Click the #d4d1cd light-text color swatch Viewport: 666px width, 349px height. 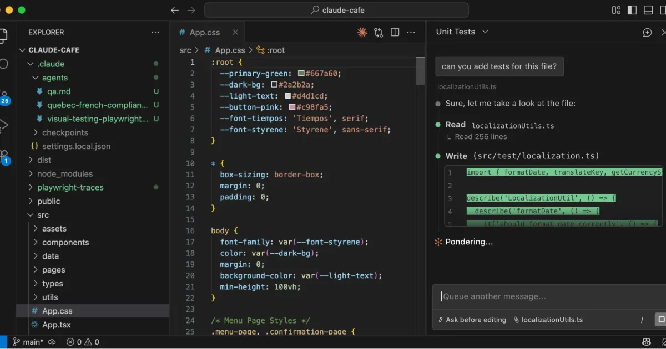pyautogui.click(x=287, y=96)
